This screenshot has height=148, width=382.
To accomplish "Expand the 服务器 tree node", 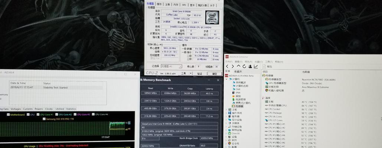I will click(x=226, y=117).
